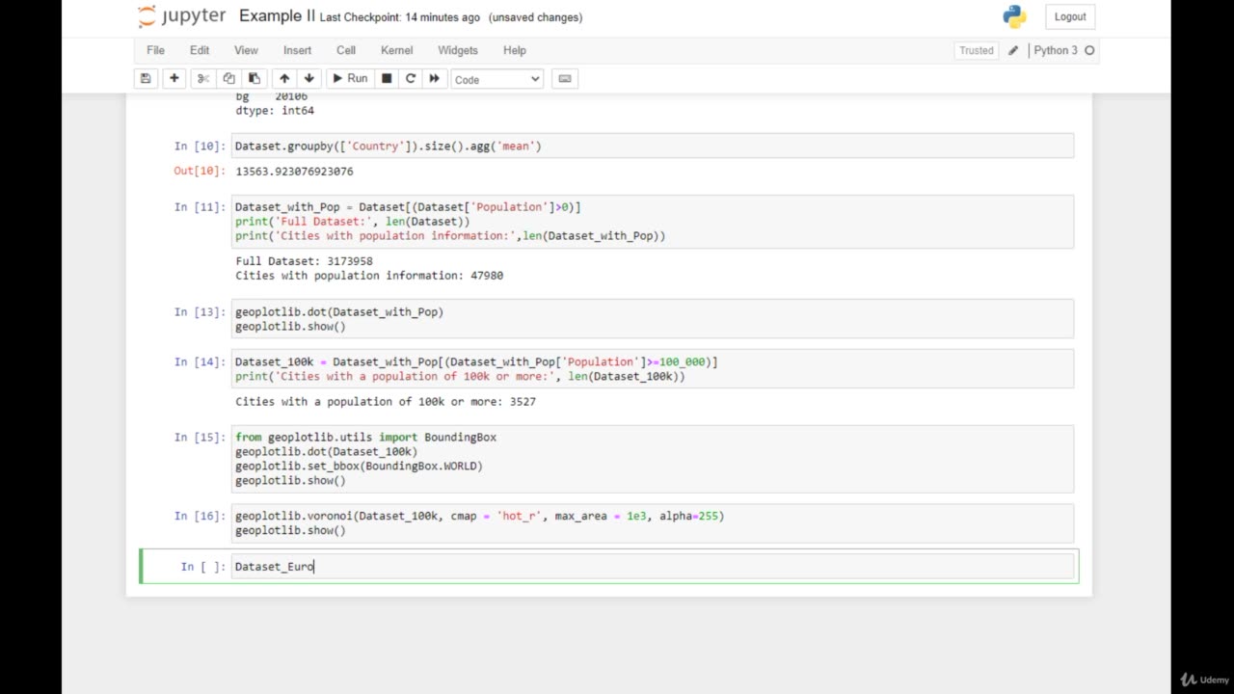
Task: Select cell In [11] Dataset_with_Pop code
Action: (653, 221)
